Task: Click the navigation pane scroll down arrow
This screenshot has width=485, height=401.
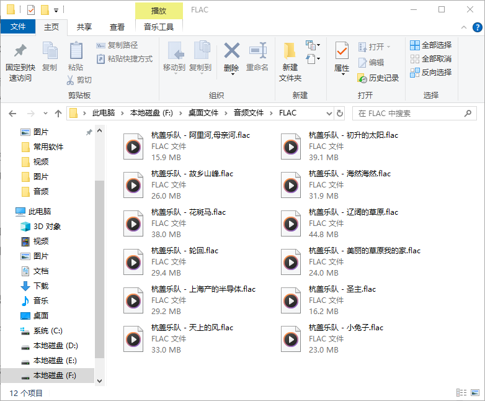Action: [x=100, y=381]
